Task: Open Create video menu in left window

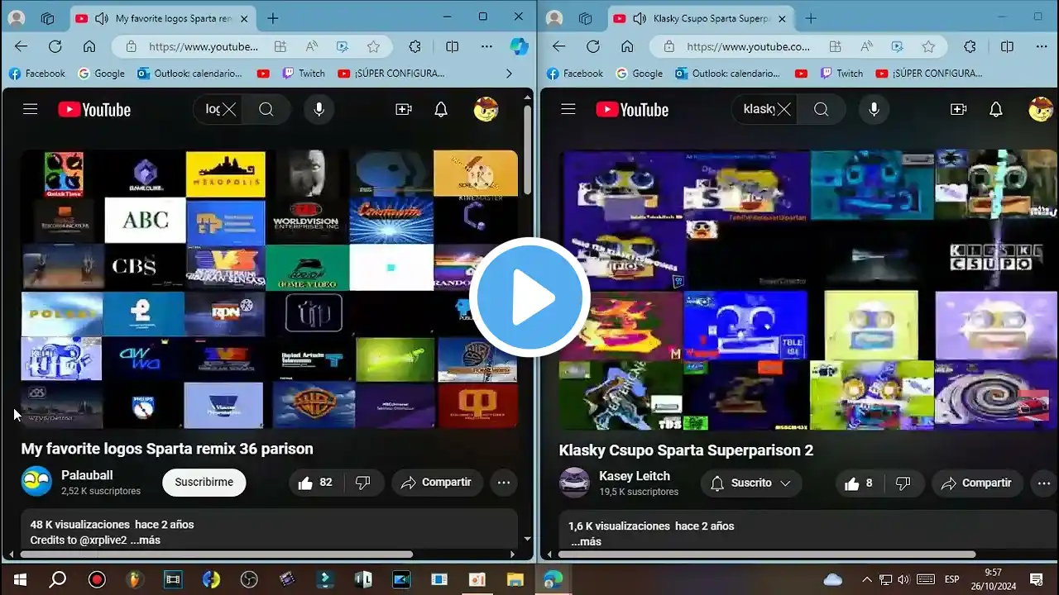Action: tap(404, 109)
